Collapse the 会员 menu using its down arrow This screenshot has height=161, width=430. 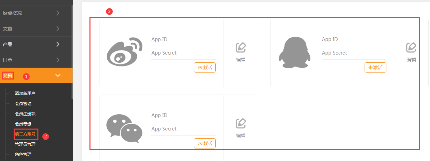58,75
